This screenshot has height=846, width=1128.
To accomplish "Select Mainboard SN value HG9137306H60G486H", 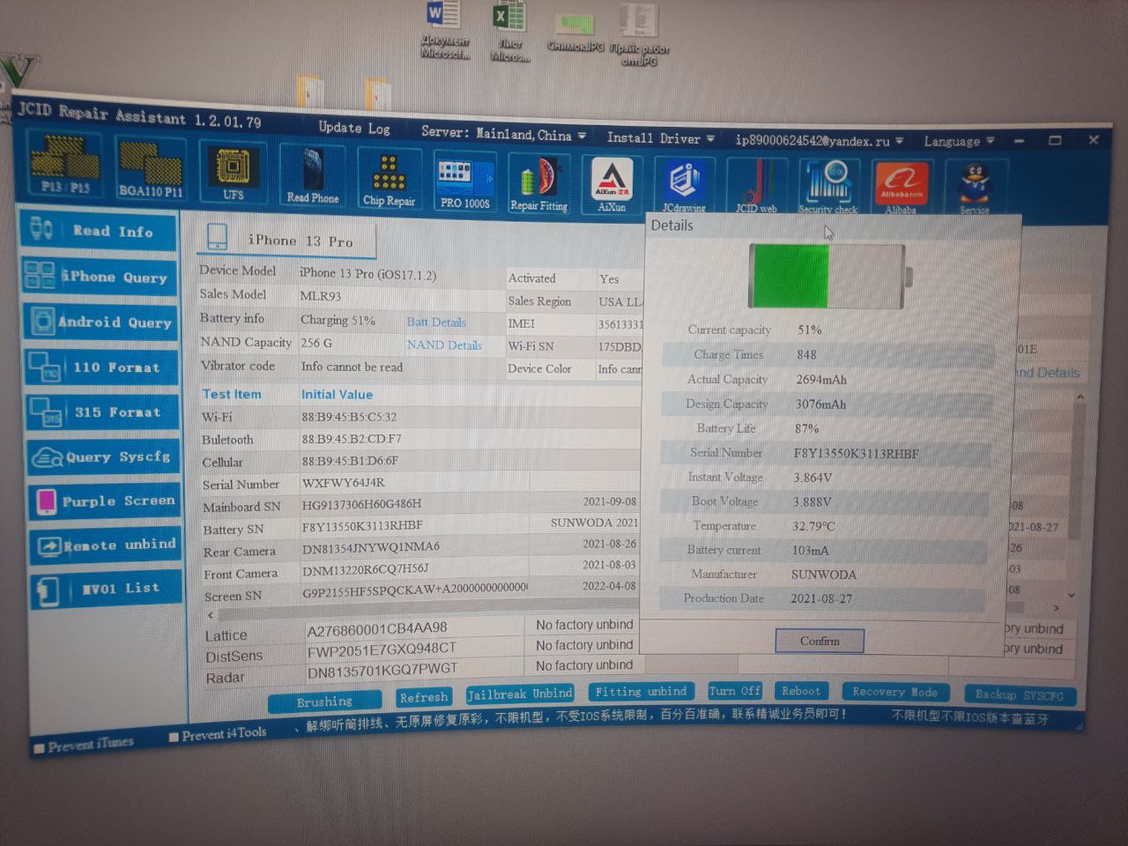I will click(361, 504).
